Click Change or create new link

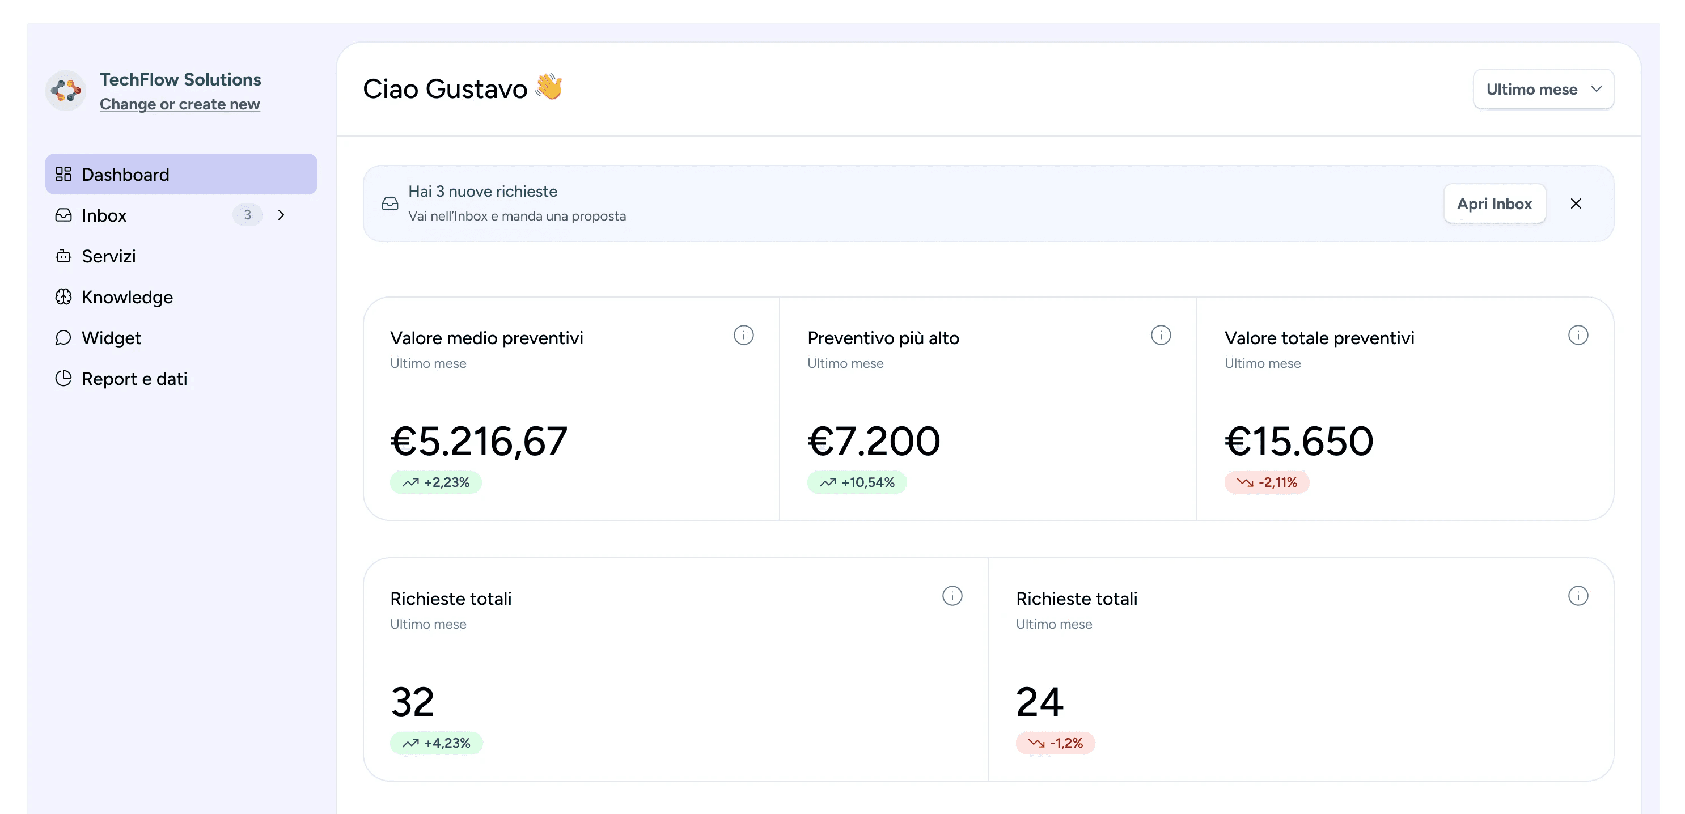pos(180,105)
